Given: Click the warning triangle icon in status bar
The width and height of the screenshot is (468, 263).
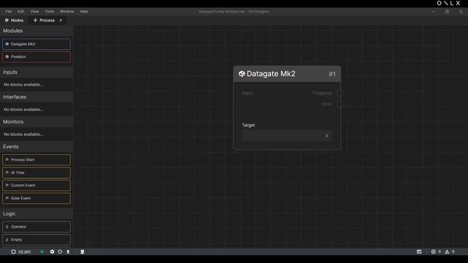Looking at the screenshot, I should tap(447, 251).
